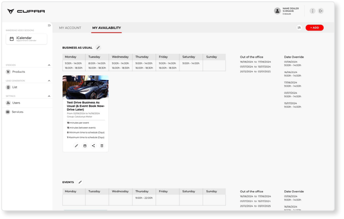Share the Test Drive event
The image size is (344, 219).
[x=93, y=146]
